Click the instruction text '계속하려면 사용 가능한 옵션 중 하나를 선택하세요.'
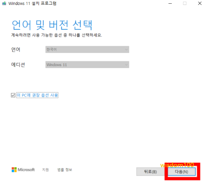The image size is (207, 183). tap(57, 35)
